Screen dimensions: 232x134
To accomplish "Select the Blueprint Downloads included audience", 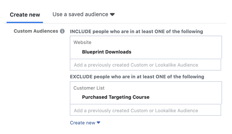I will pos(106,52).
